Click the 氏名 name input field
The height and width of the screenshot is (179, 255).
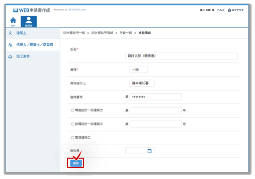coord(181,56)
